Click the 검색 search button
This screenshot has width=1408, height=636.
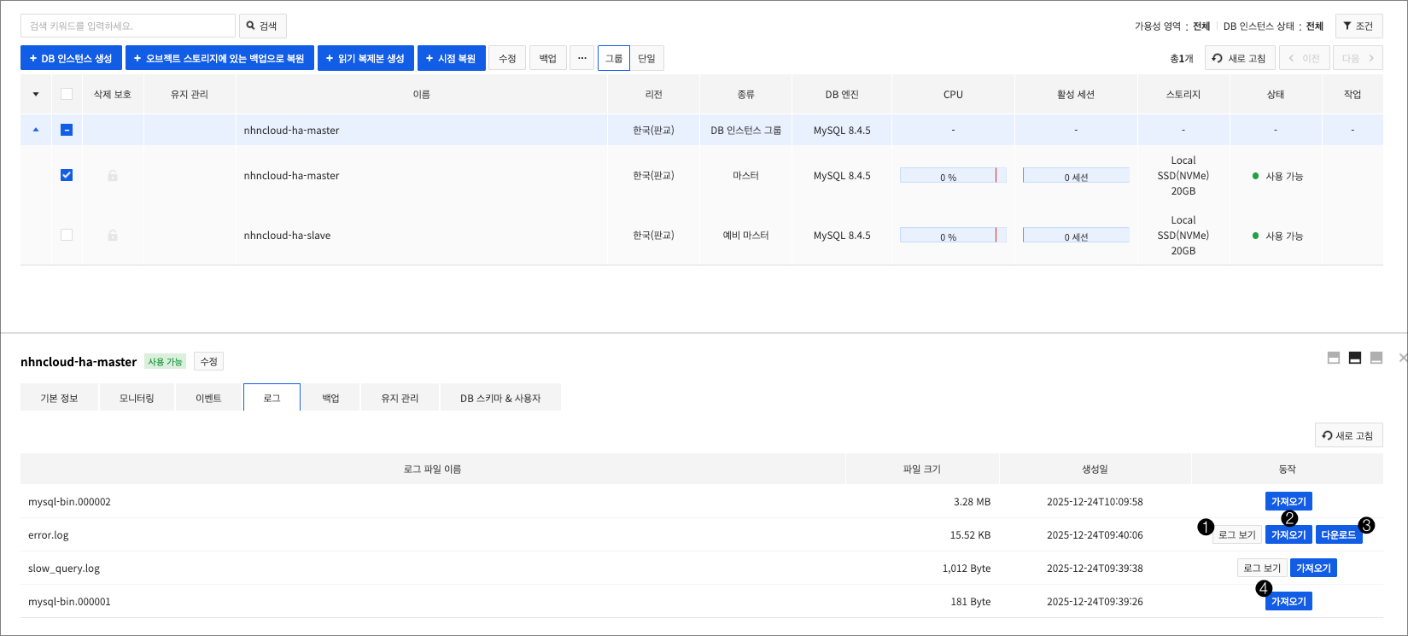pyautogui.click(x=262, y=26)
